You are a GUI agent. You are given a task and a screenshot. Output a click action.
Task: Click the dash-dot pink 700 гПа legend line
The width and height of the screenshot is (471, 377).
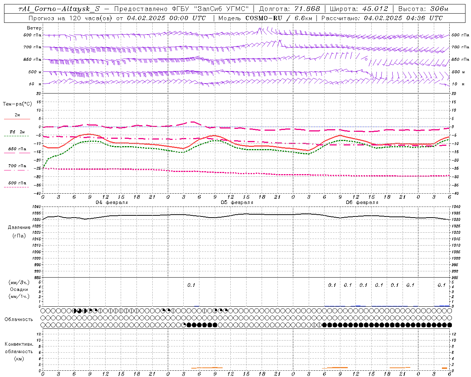16,170
